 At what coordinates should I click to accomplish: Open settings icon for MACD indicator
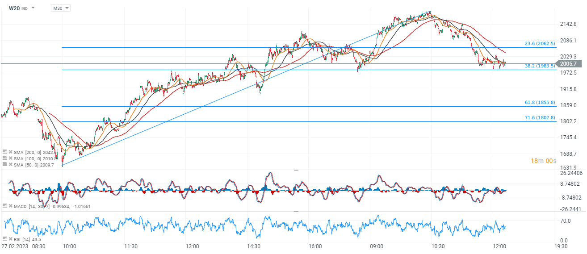click(4, 206)
